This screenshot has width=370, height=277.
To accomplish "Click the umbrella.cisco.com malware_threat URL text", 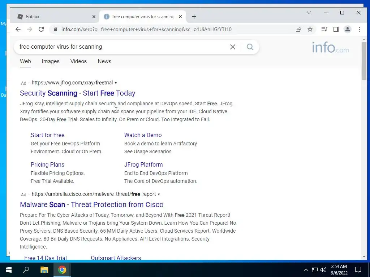I will [x=94, y=194].
